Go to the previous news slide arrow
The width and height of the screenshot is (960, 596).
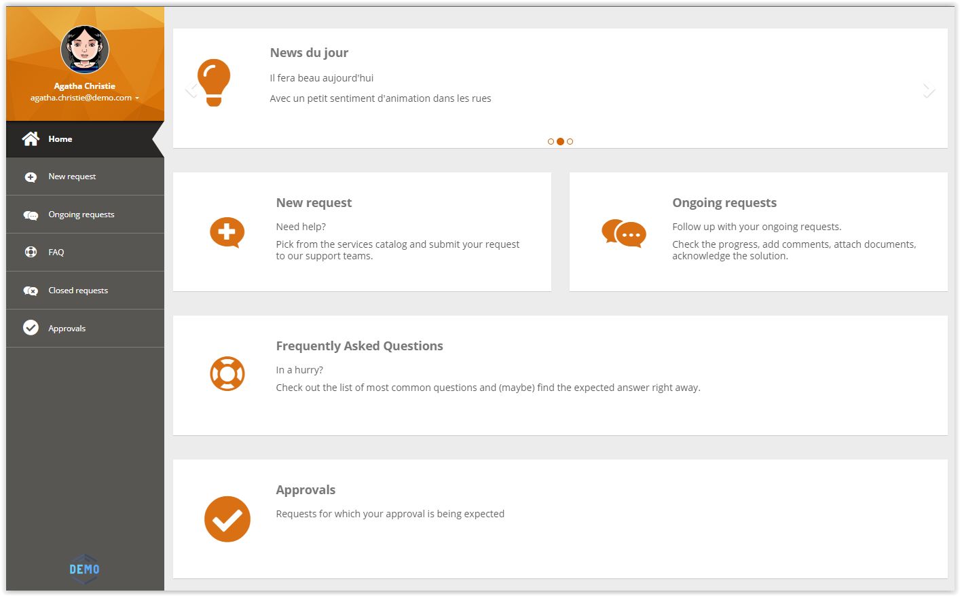click(x=191, y=90)
